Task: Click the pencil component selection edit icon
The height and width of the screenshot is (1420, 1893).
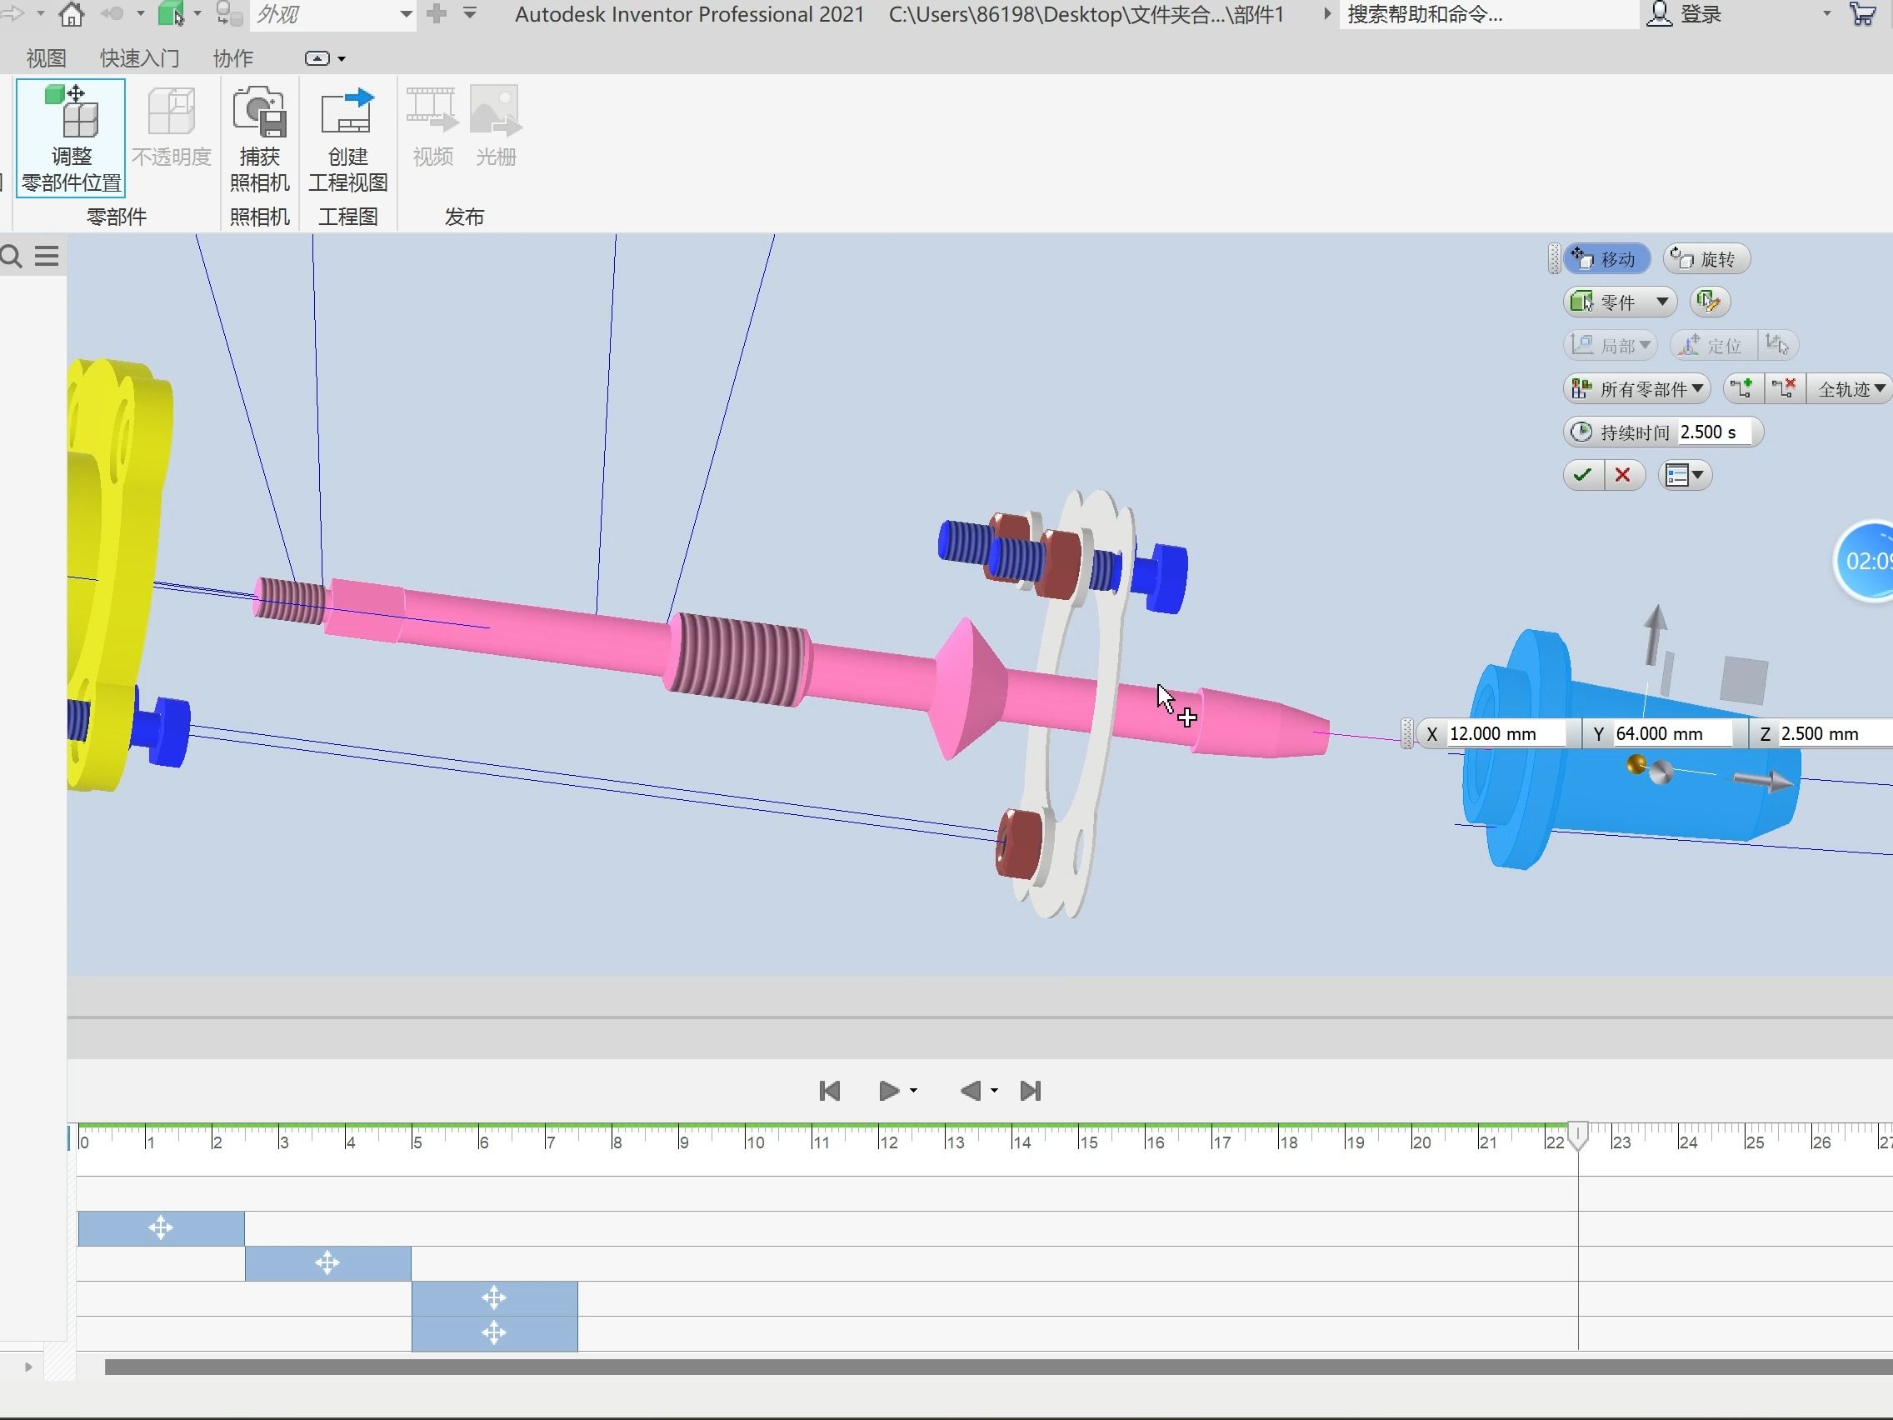Action: pyautogui.click(x=1709, y=302)
